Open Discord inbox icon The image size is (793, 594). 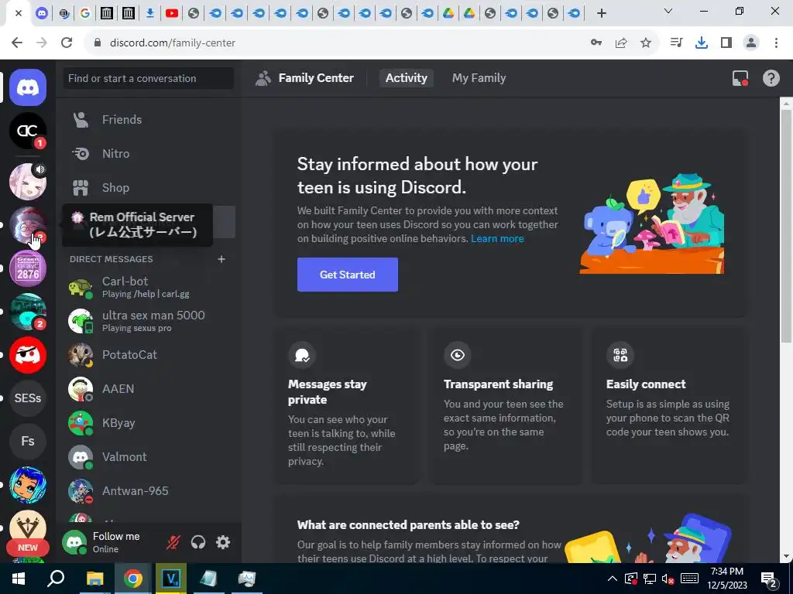click(x=740, y=78)
